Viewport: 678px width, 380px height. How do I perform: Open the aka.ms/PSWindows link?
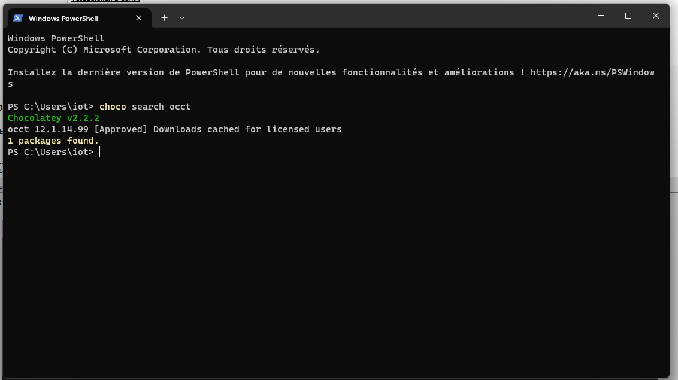(592, 72)
